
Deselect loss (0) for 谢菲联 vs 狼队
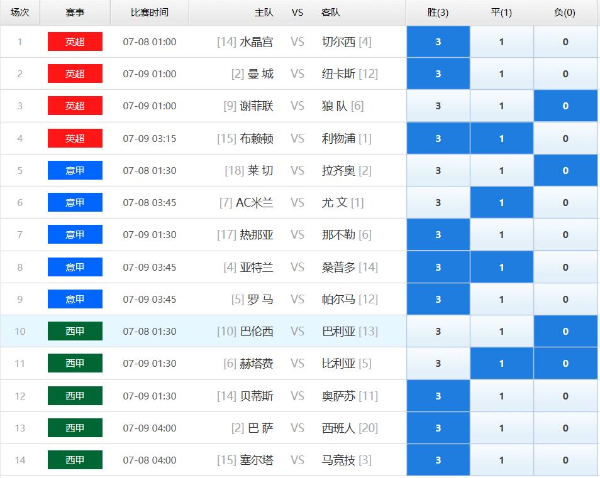click(565, 106)
